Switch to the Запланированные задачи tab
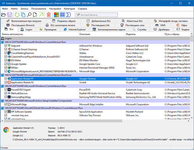This screenshot has height=150, width=194. (109, 30)
